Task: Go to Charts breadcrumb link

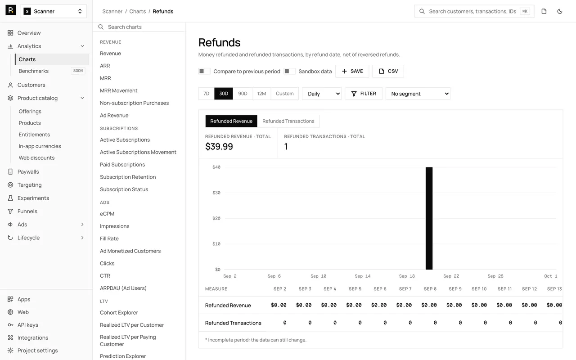Action: coord(137,11)
